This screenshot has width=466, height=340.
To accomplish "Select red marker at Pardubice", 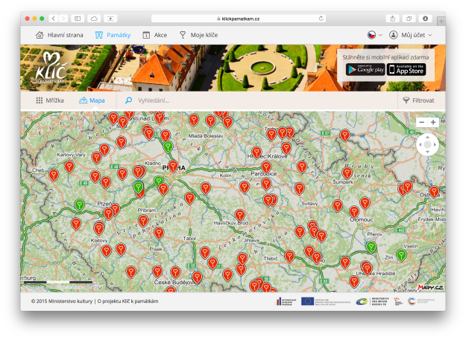I will (x=266, y=167).
